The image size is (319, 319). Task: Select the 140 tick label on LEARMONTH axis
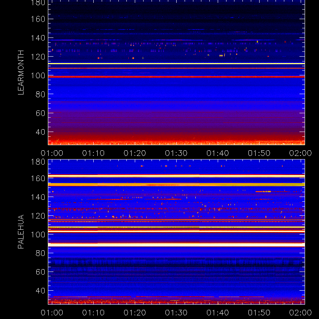tap(38, 38)
